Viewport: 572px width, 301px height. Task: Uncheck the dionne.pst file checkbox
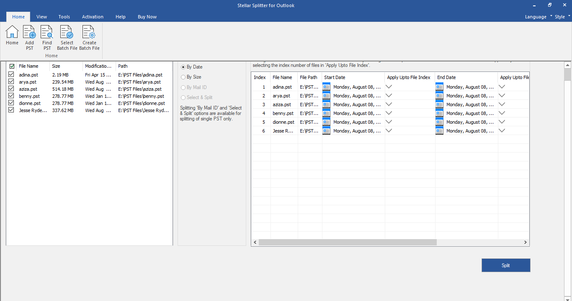(11, 103)
